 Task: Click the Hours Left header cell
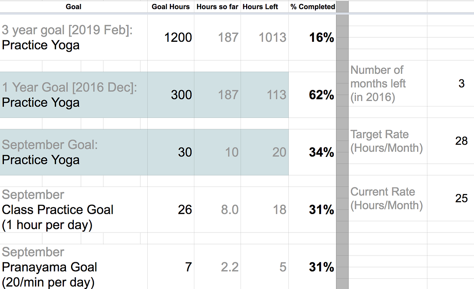pos(264,7)
